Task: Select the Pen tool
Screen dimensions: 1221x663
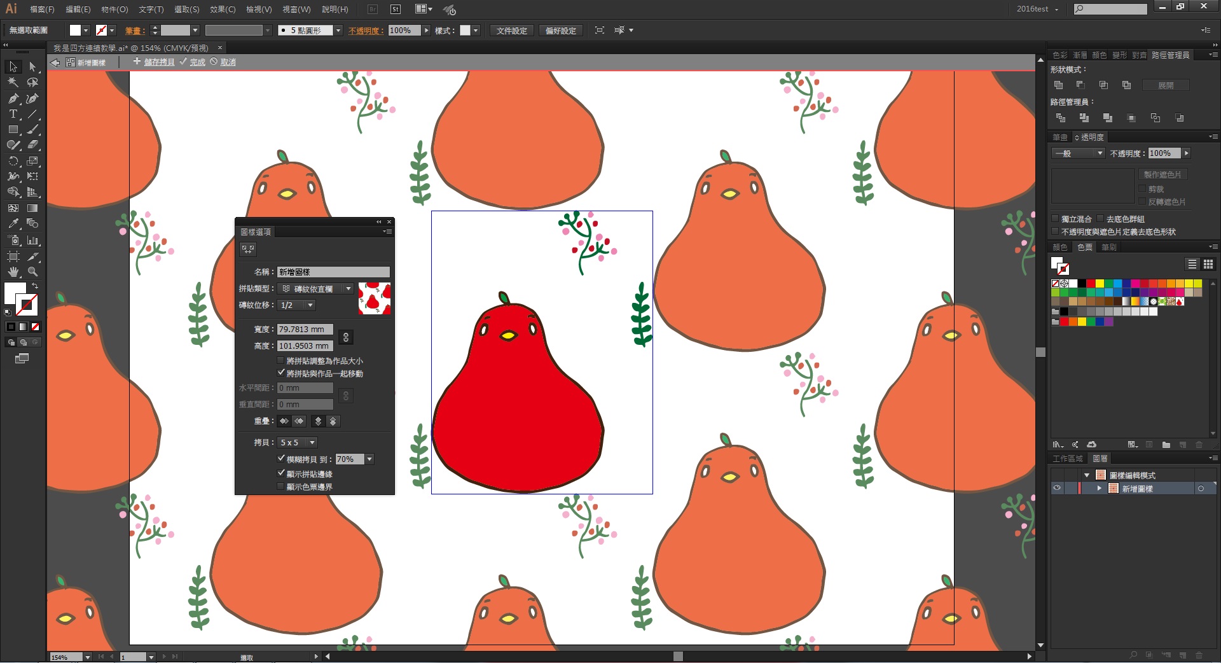Action: (x=13, y=99)
